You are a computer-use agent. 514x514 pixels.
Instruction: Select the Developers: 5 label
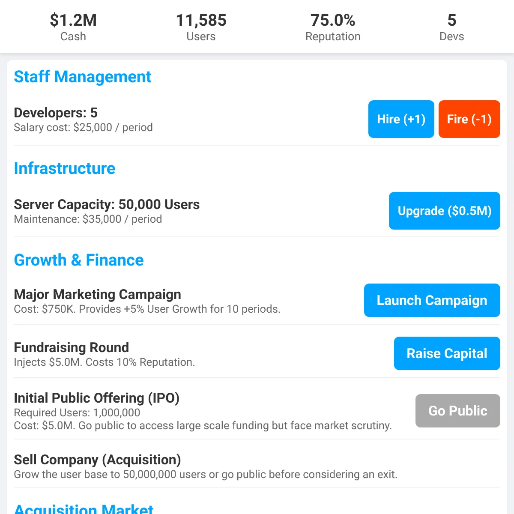[x=56, y=113]
